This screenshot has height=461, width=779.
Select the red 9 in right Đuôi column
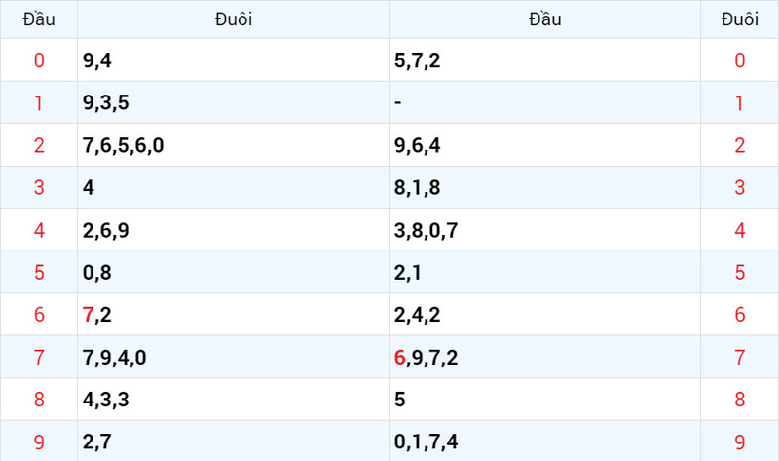click(x=739, y=442)
